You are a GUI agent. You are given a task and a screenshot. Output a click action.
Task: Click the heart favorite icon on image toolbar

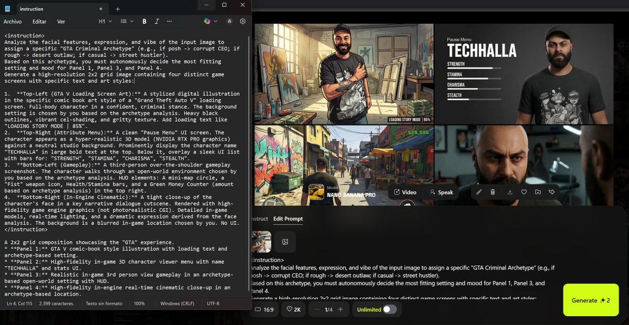coord(524,192)
